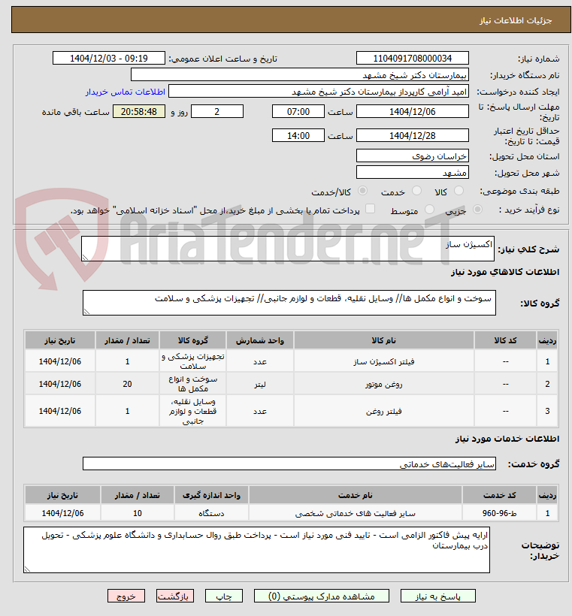Screen dimensions: 572x616
Task: Click the 'فیلتر روغن' item cell
Action: (383, 411)
